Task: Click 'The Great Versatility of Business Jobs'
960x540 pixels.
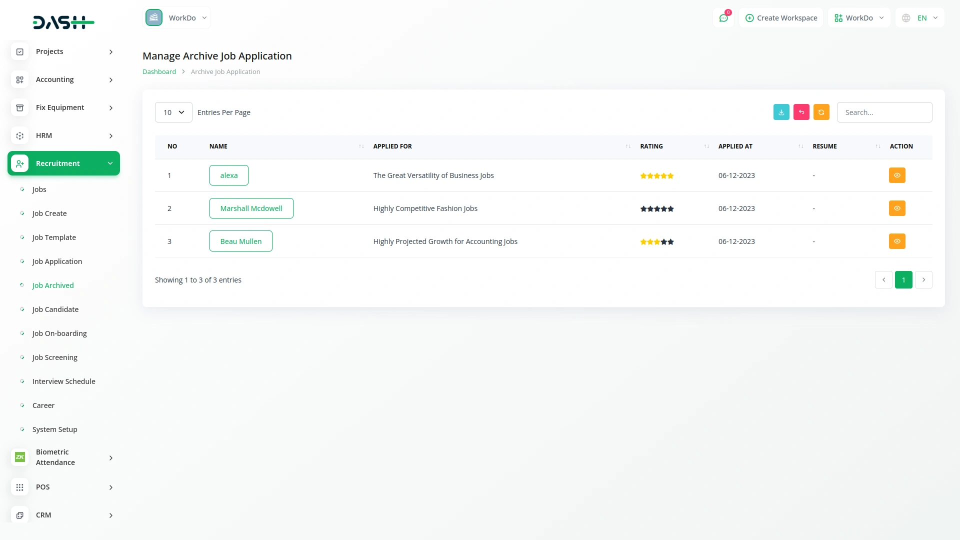Action: [433, 175]
